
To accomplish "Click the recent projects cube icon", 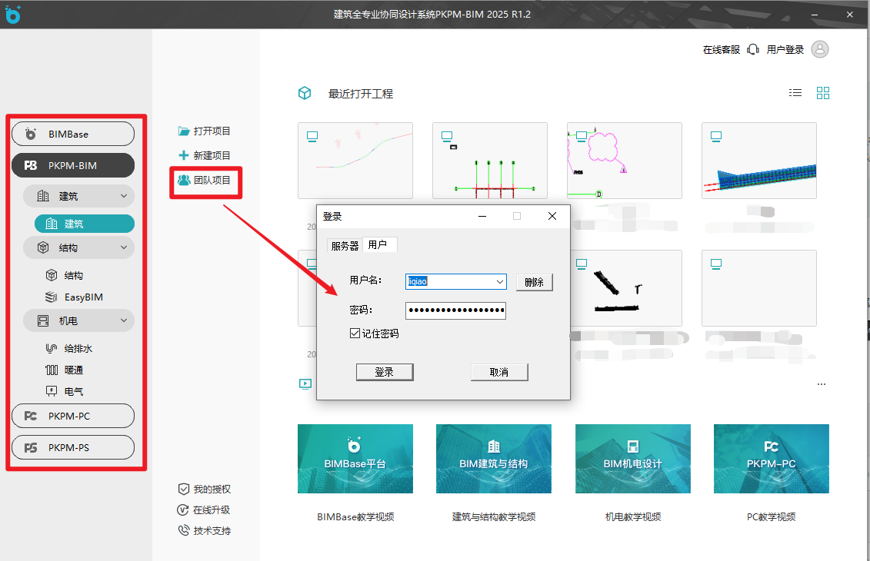I will point(305,93).
